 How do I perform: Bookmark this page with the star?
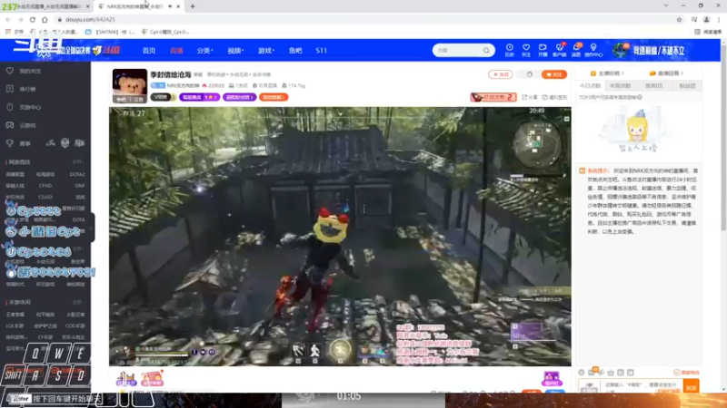click(x=679, y=19)
